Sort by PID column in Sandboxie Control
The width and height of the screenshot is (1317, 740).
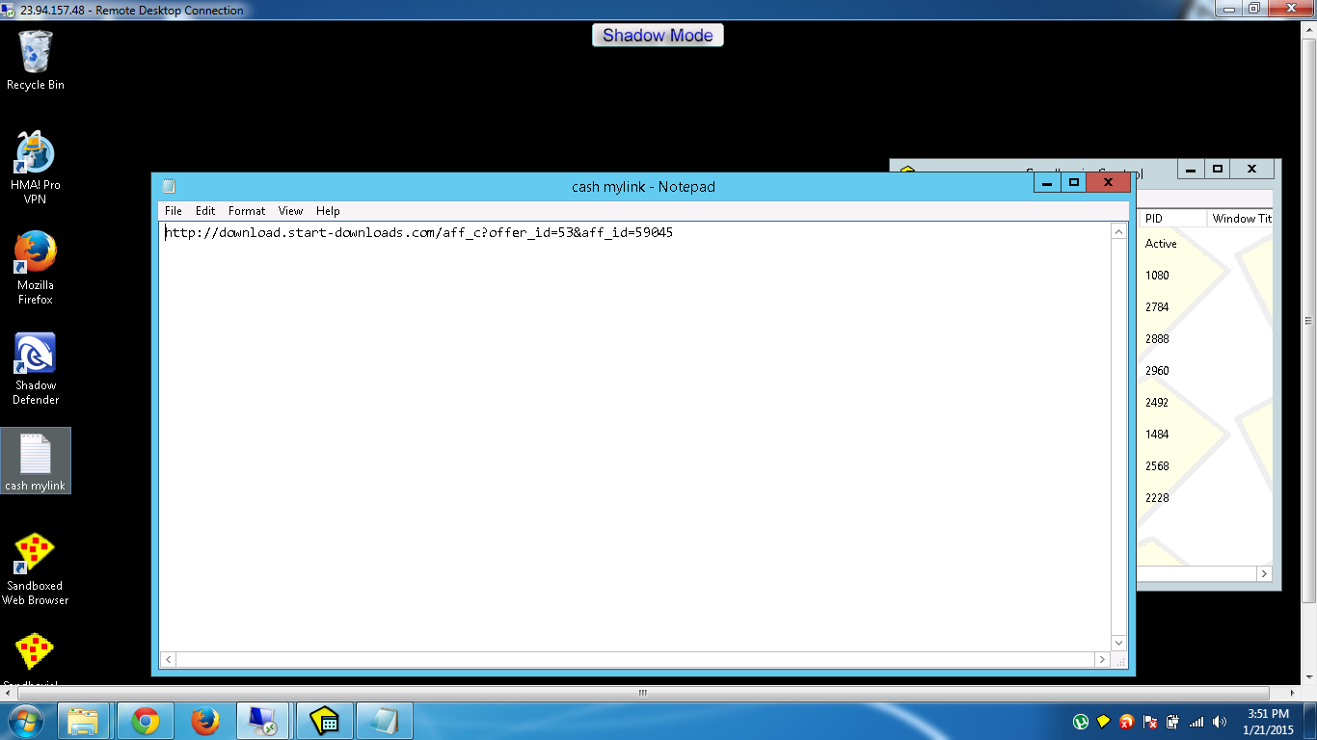click(x=1172, y=219)
